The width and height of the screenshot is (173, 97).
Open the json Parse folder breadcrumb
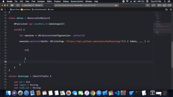(25, 10)
